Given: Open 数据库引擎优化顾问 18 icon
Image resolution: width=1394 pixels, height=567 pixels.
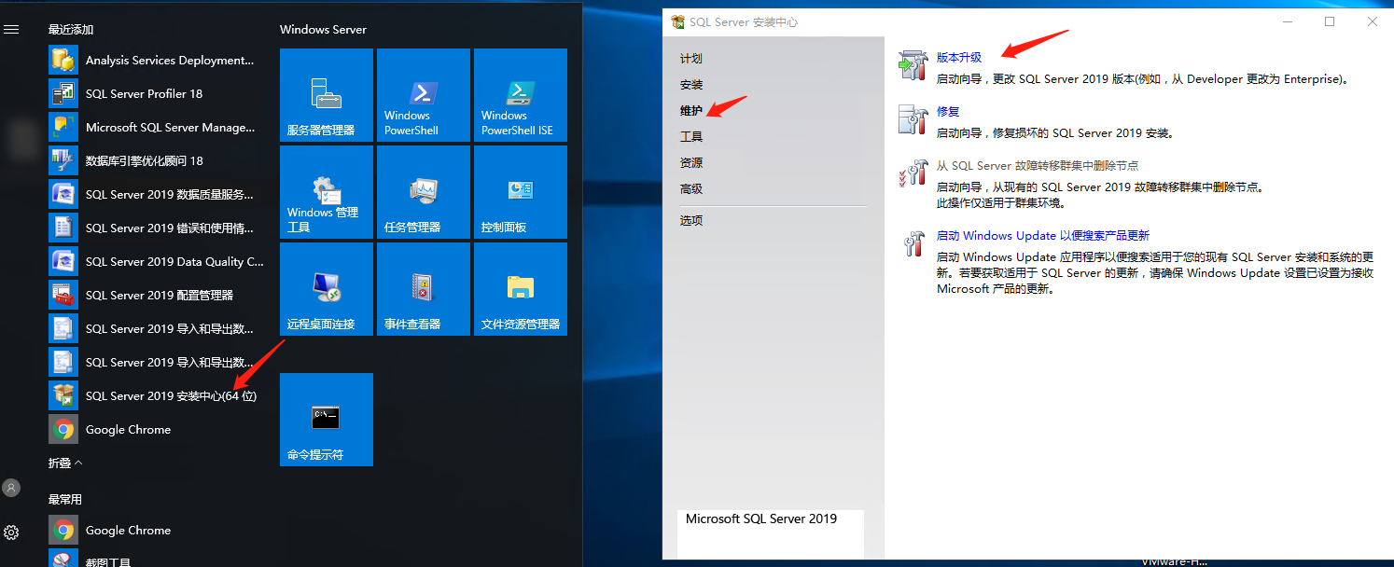Looking at the screenshot, I should coord(63,160).
